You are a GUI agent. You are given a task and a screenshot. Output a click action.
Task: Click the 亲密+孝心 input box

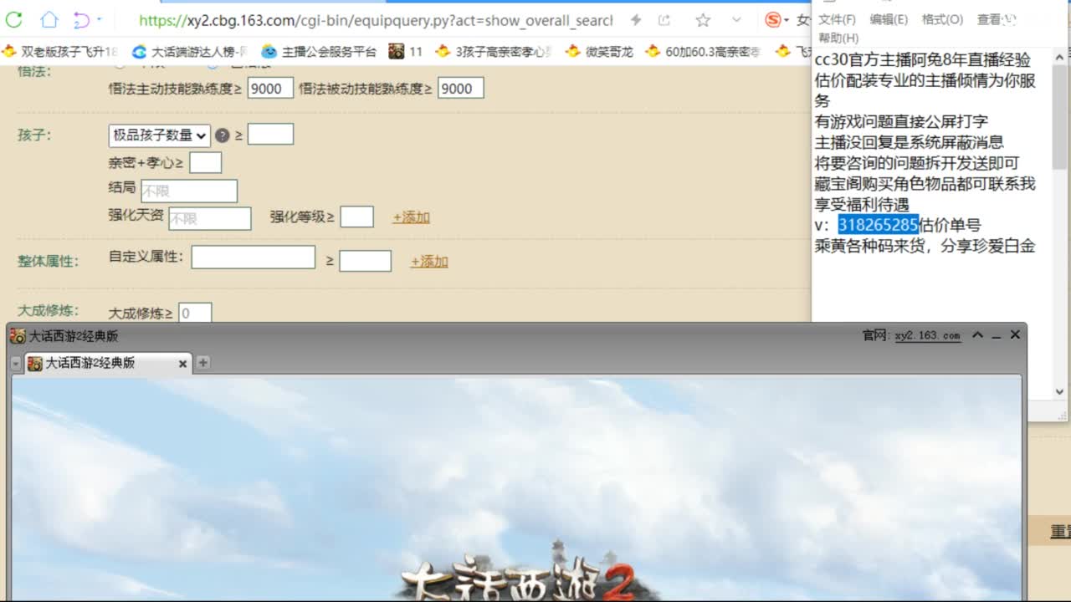coord(206,162)
